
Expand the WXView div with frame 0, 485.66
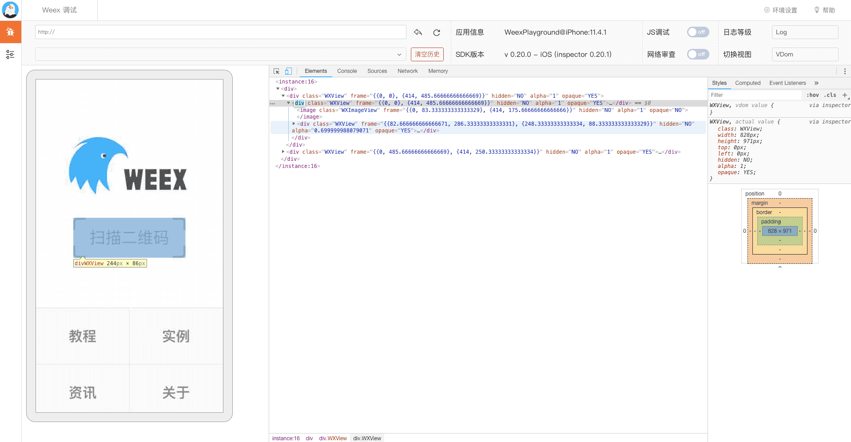pos(283,152)
